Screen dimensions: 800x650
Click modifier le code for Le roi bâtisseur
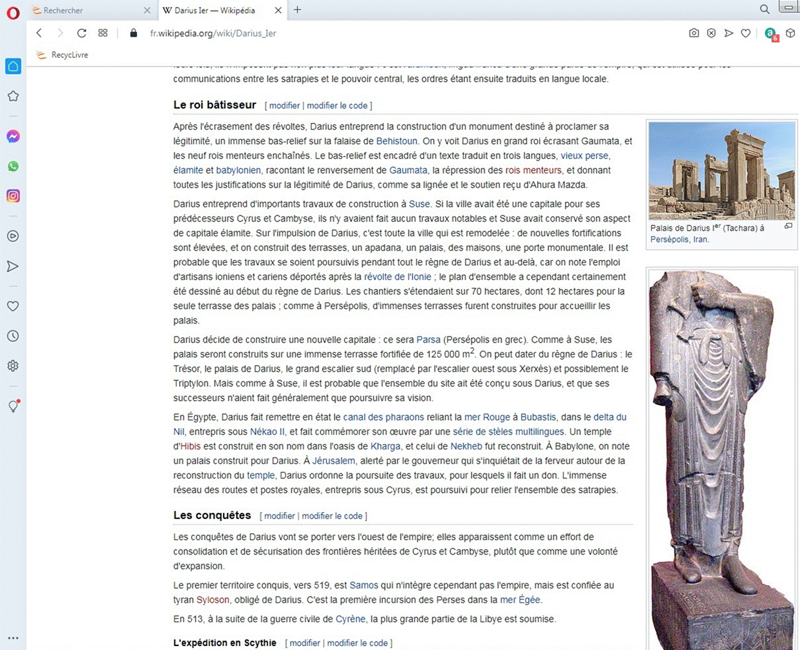(337, 106)
